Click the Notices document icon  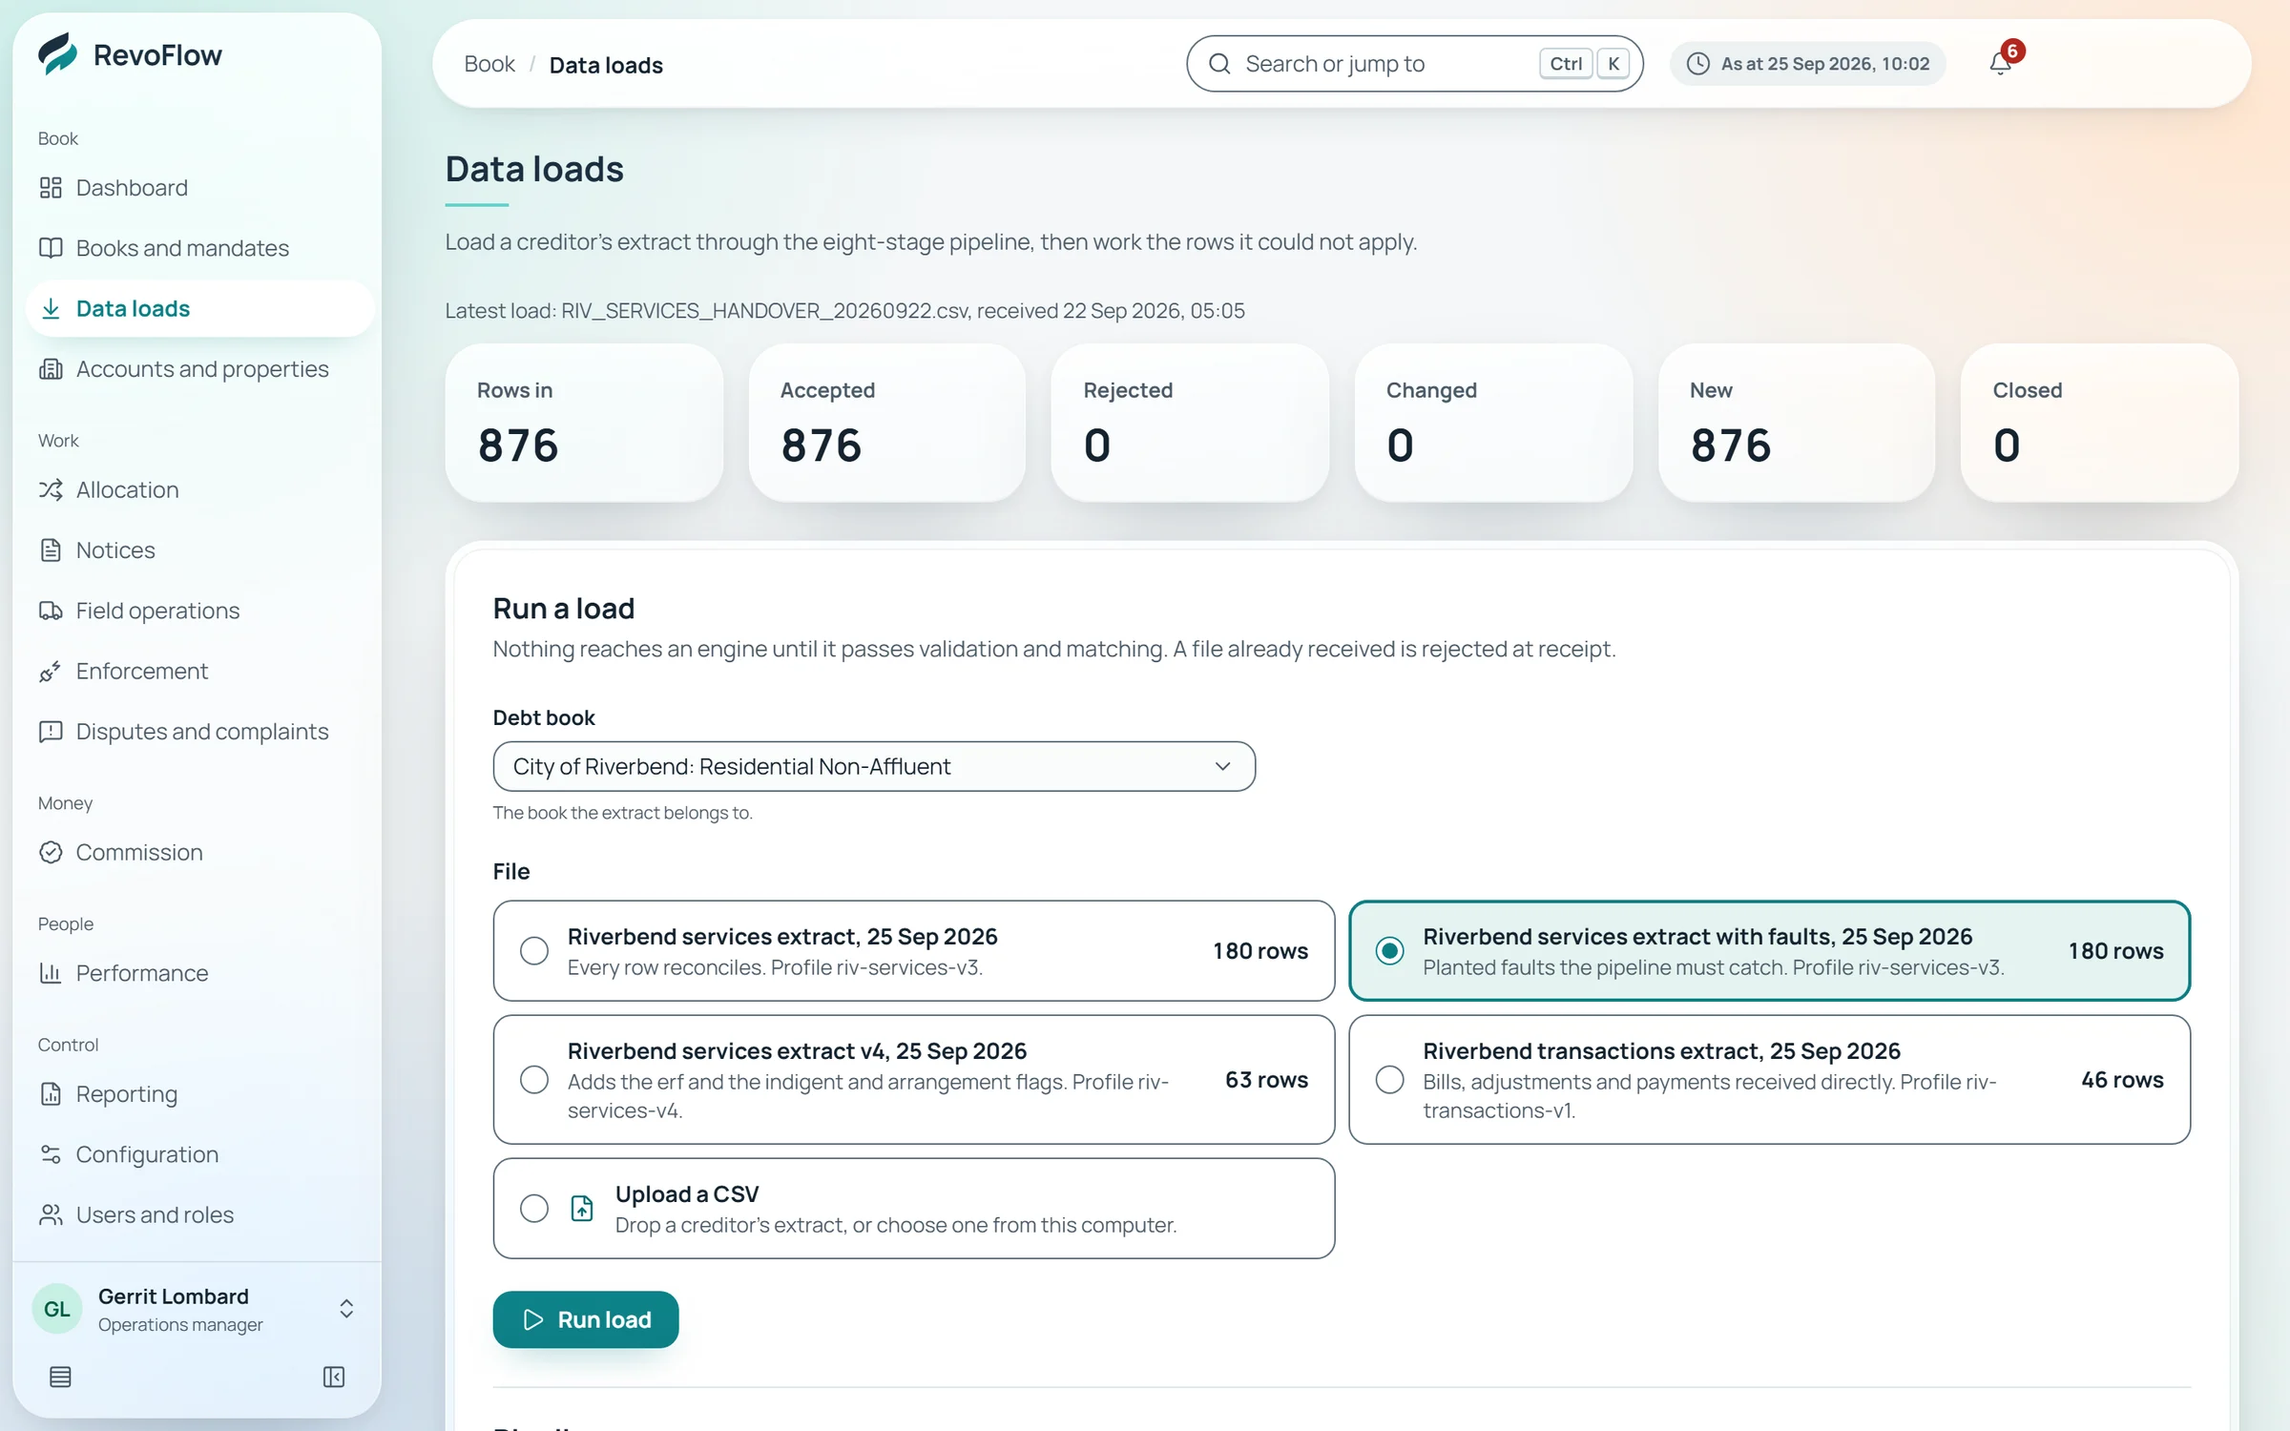point(51,550)
